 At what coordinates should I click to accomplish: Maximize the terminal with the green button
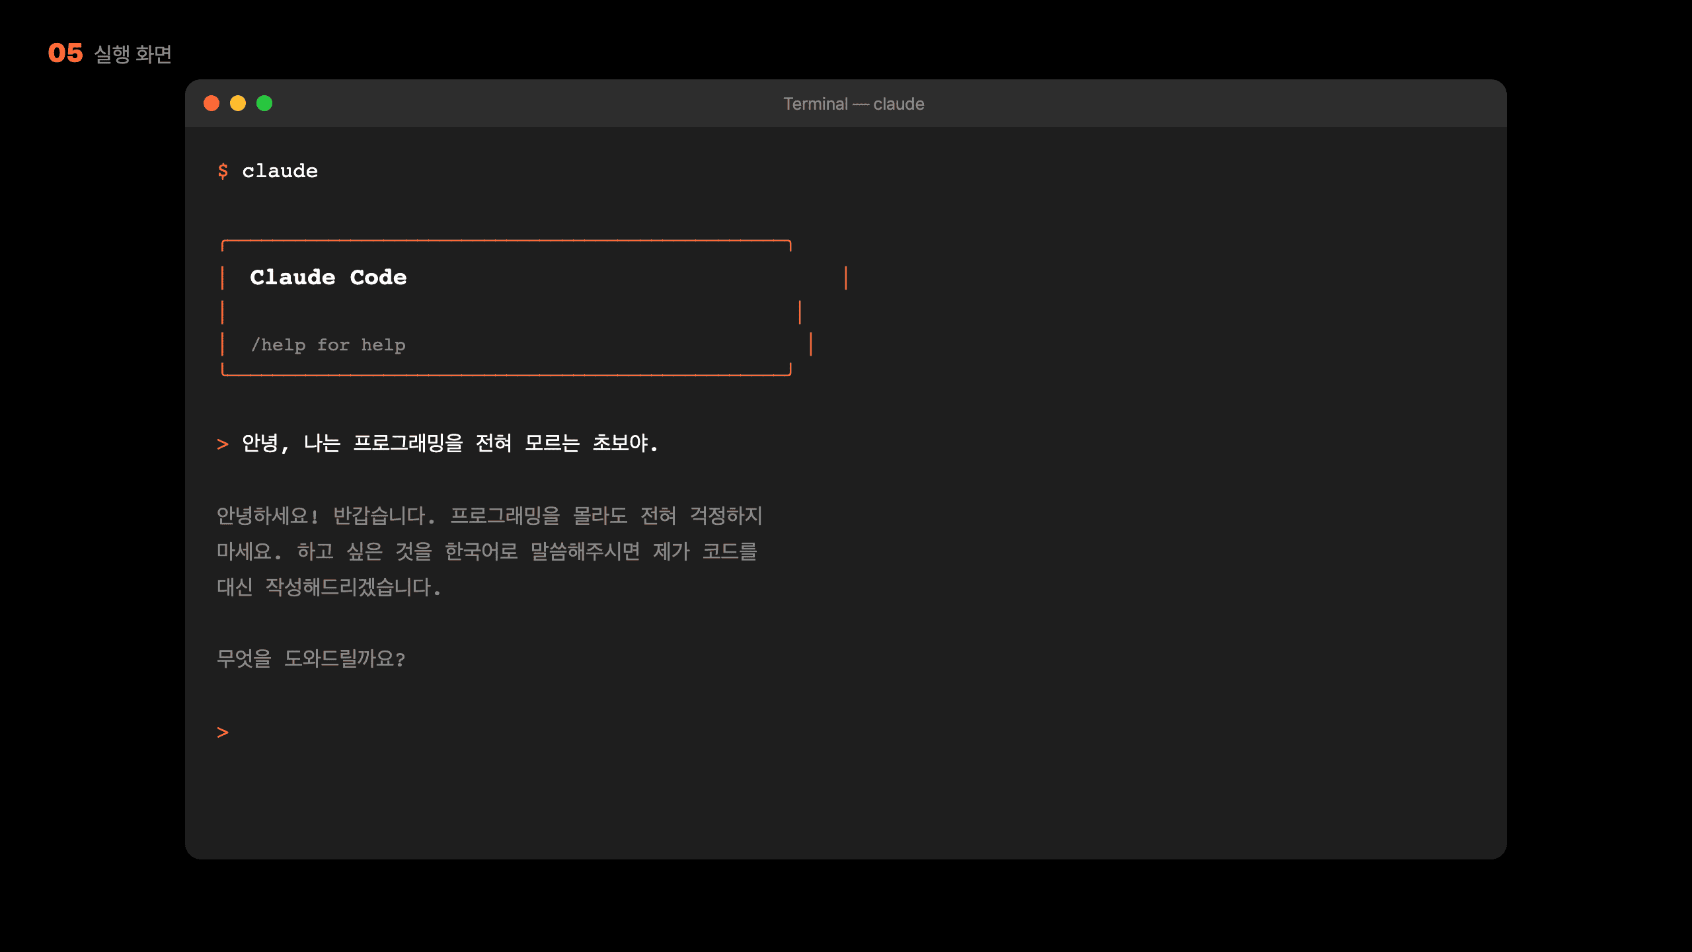tap(264, 103)
